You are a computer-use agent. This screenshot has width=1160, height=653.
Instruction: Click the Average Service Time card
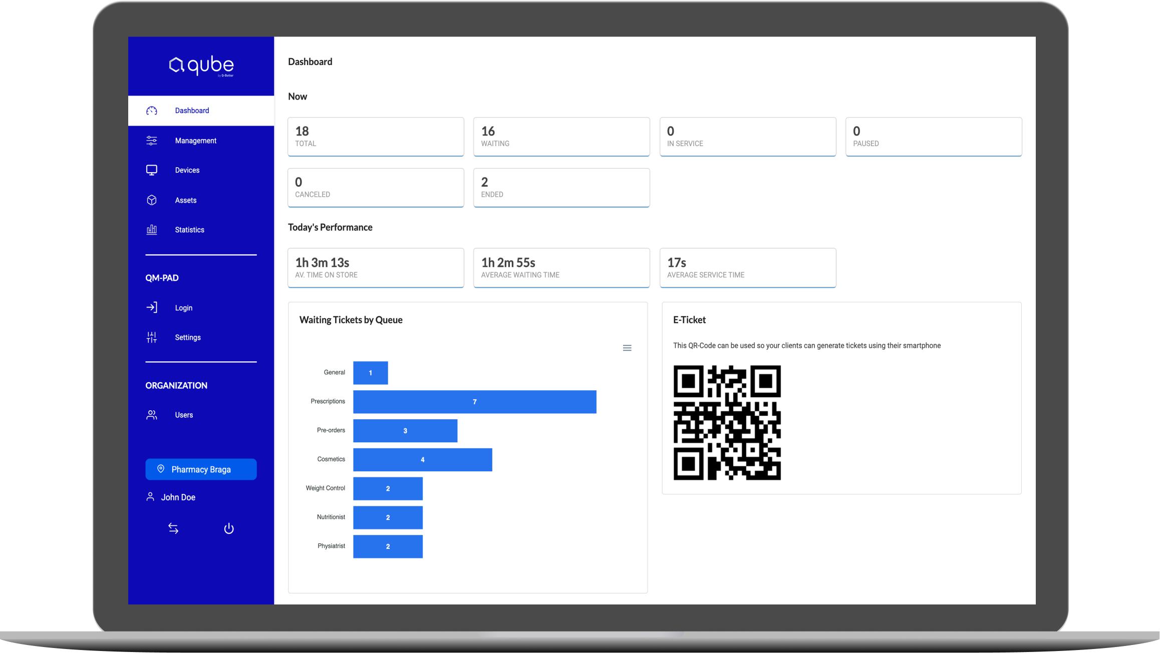point(748,268)
